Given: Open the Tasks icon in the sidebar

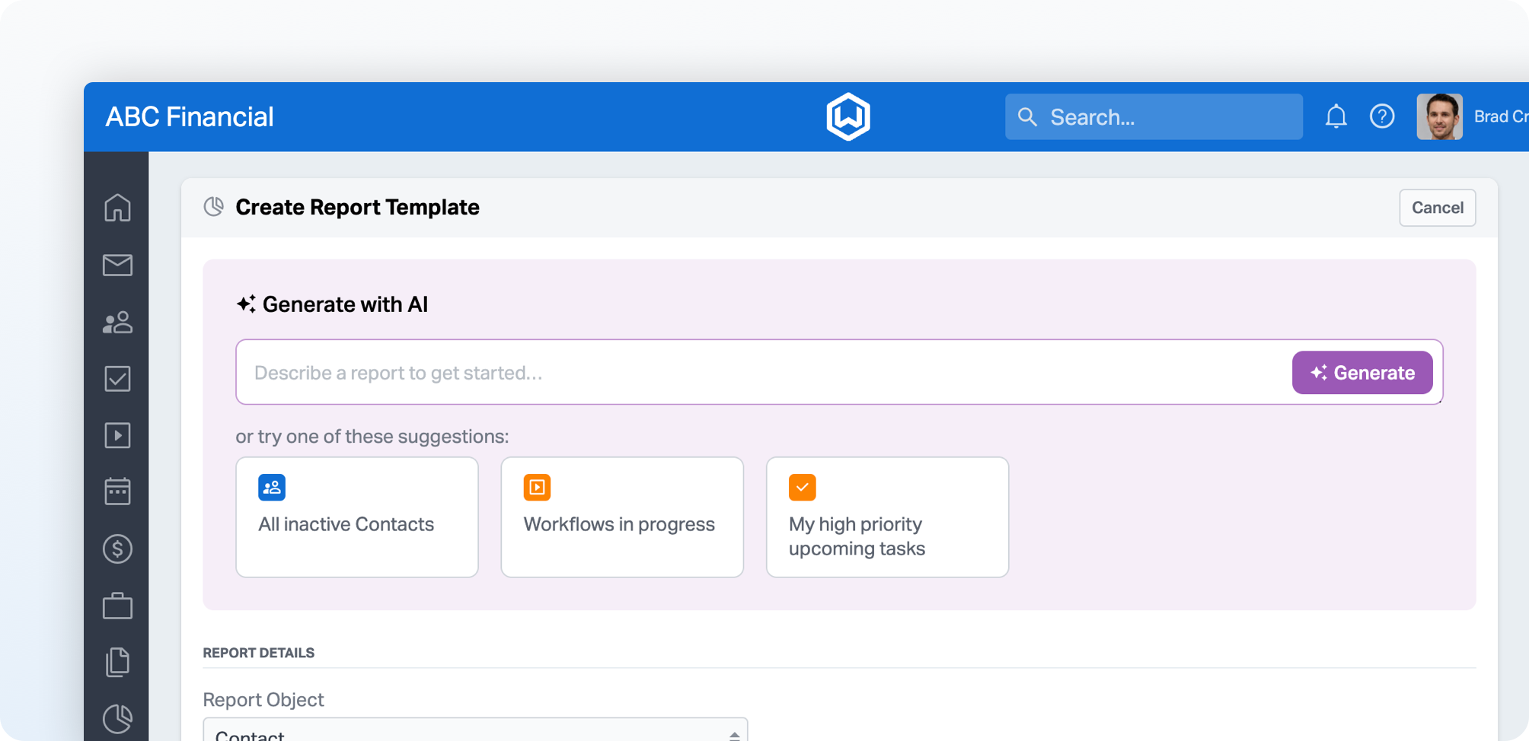Looking at the screenshot, I should pos(117,378).
